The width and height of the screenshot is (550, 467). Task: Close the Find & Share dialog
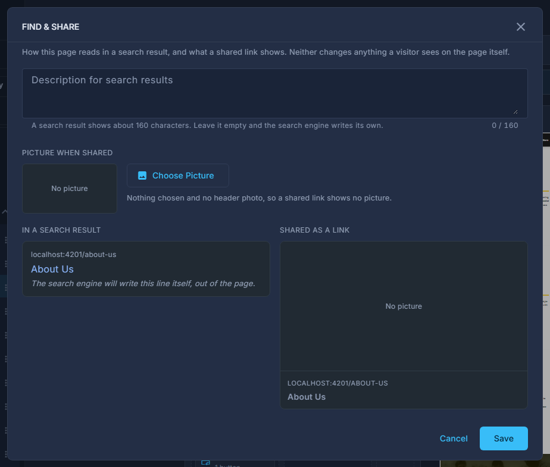pyautogui.click(x=520, y=27)
